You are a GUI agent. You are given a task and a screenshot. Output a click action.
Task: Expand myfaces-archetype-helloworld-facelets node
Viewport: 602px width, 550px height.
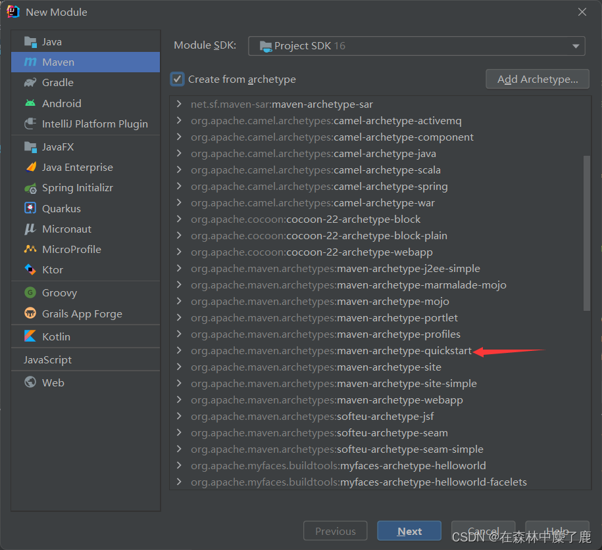[179, 482]
